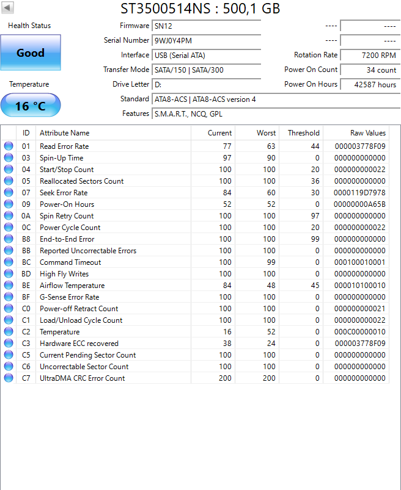Screen dimensions: 401x490
Task: Click status orb for G-Sense Error Rate
Action: click(x=9, y=297)
